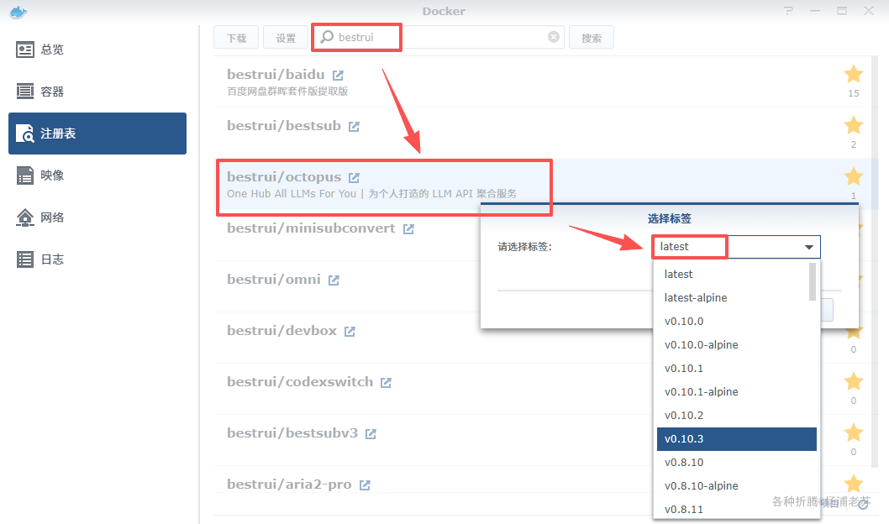This screenshot has height=524, width=889.
Task: Click the search input containing bestrui
Action: tap(439, 38)
